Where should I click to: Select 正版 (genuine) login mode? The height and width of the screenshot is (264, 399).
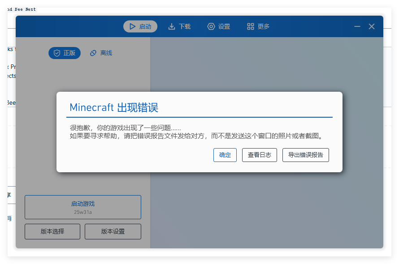point(65,53)
